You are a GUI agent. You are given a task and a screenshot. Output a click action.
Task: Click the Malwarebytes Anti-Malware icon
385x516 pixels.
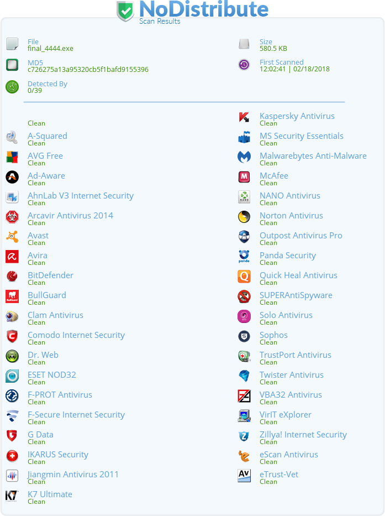coord(244,157)
